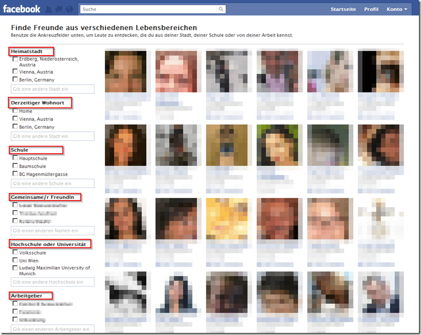Image resolution: width=421 pixels, height=335 pixels.
Task: Click the 'Finde Freunde aus verschiedenen Lebensbereichen' heading
Action: (104, 28)
